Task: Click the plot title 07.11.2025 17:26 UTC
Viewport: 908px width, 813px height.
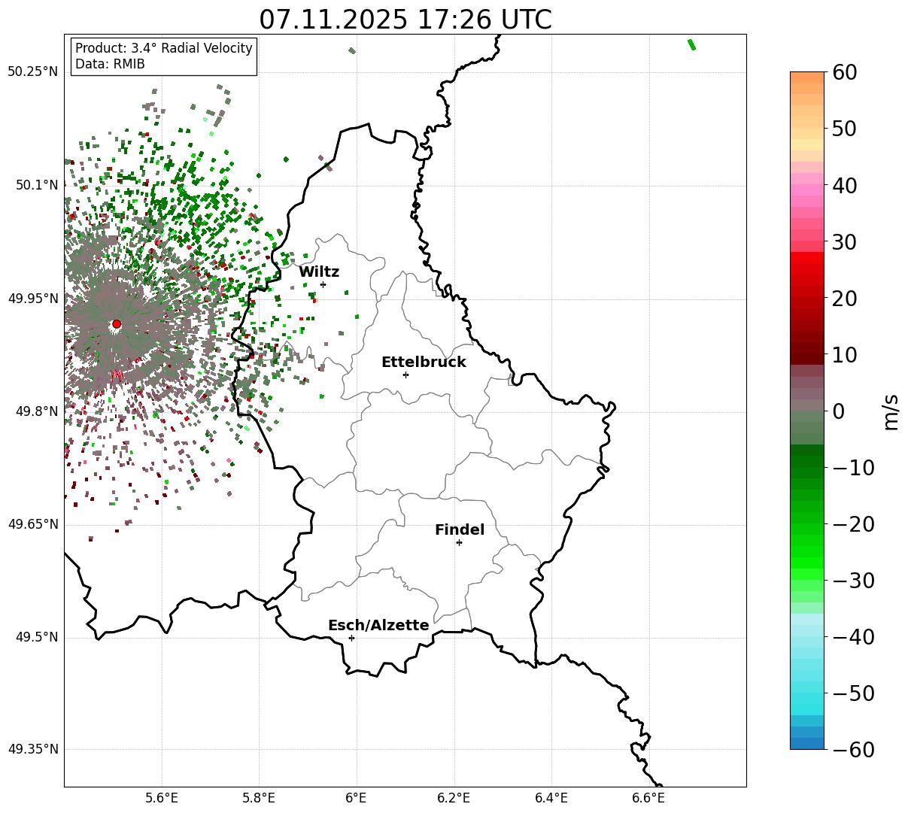Action: 405,20
